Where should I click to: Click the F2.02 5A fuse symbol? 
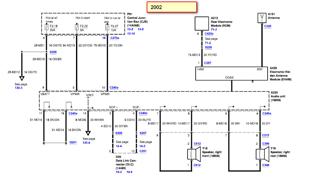(x=77, y=27)
